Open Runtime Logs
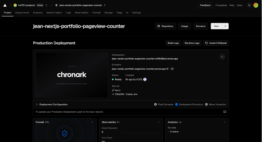262x142 pixels. click(x=192, y=43)
